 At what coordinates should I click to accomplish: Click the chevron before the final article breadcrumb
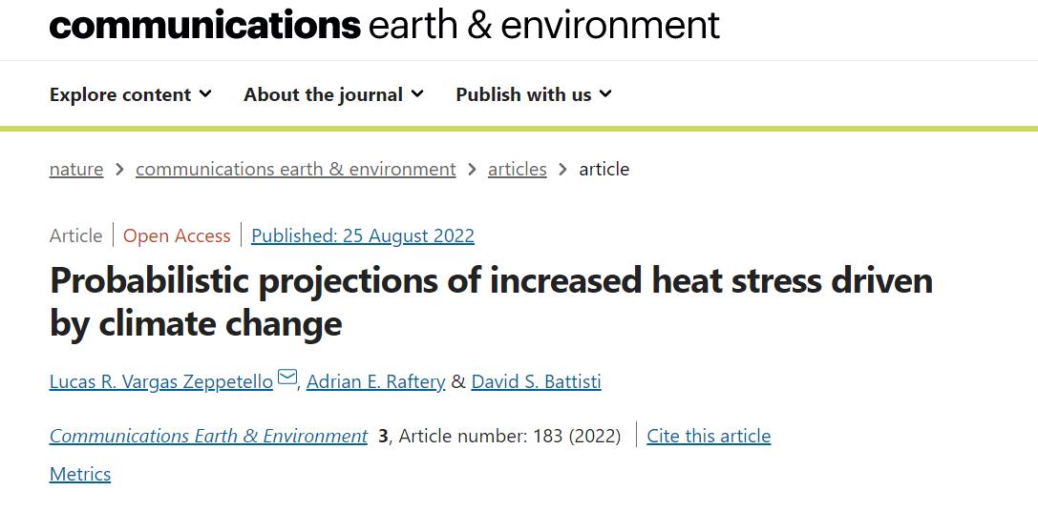point(562,169)
